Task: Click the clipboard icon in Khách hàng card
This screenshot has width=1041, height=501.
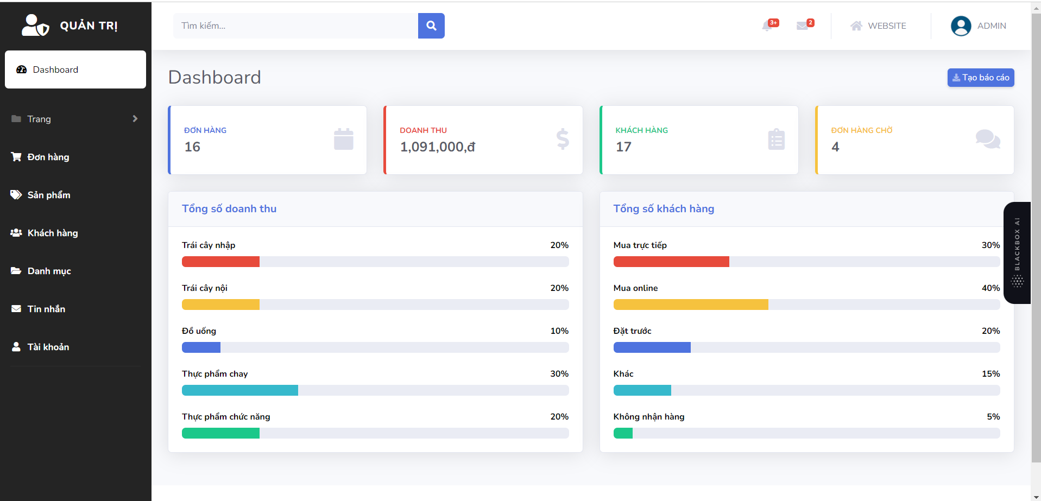Action: (x=777, y=139)
